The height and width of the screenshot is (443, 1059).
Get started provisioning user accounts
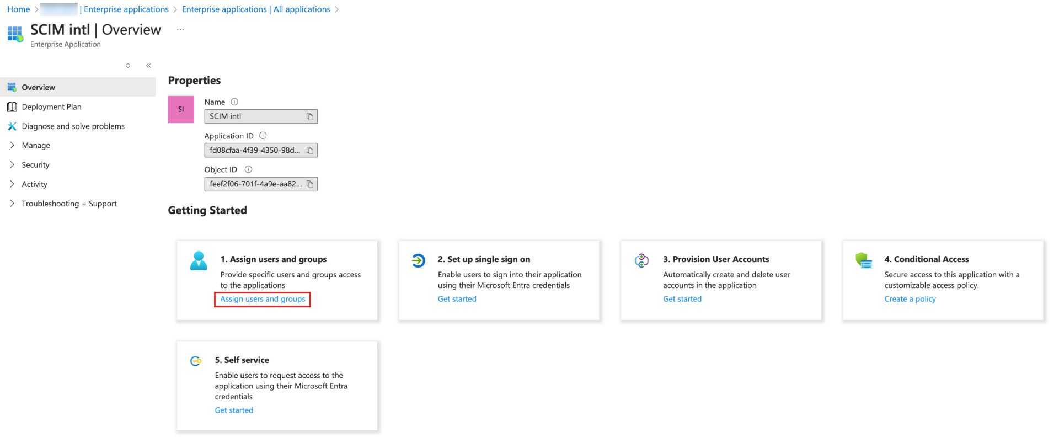click(682, 299)
